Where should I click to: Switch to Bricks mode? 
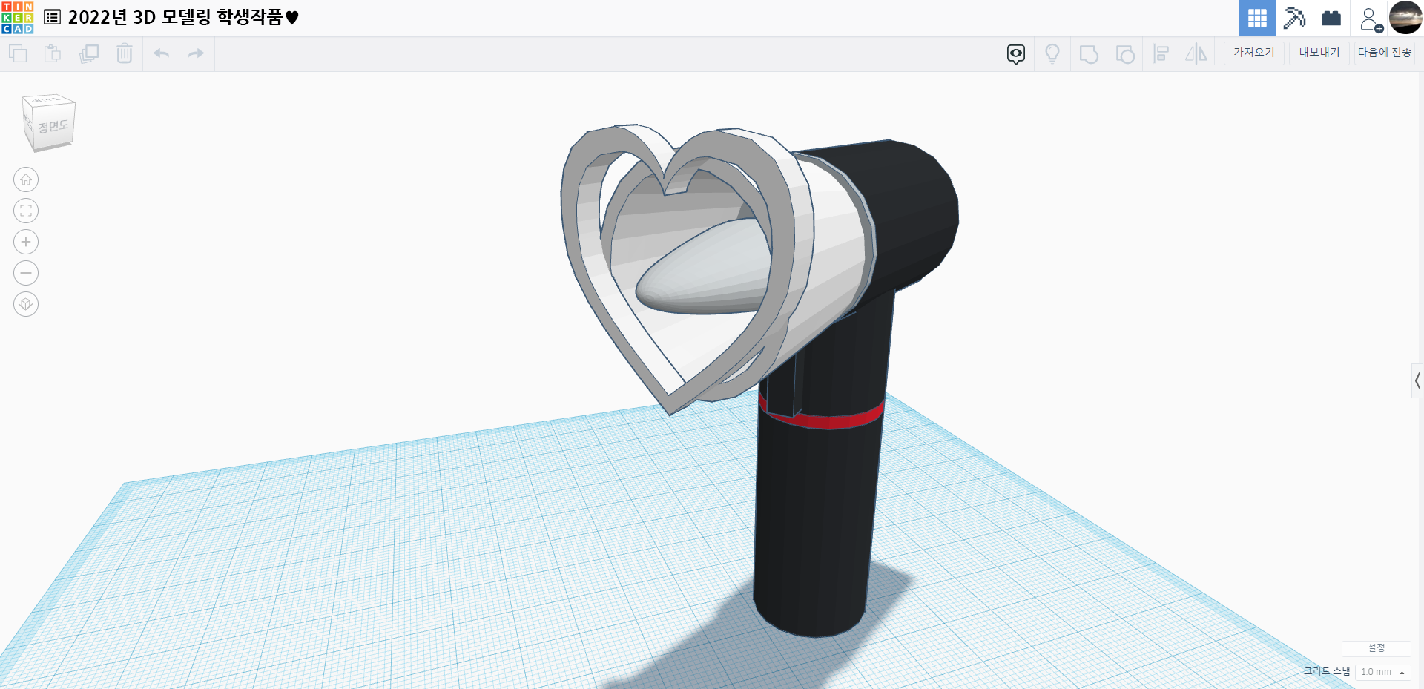[x=1331, y=18]
